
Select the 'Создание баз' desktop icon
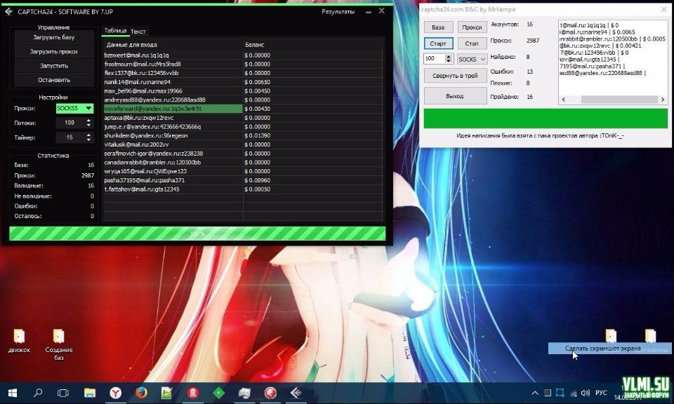point(59,337)
